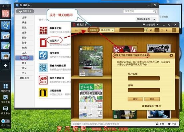Click the 读览天下 toolbar search field
The image size is (184, 132).
(x=132, y=30)
